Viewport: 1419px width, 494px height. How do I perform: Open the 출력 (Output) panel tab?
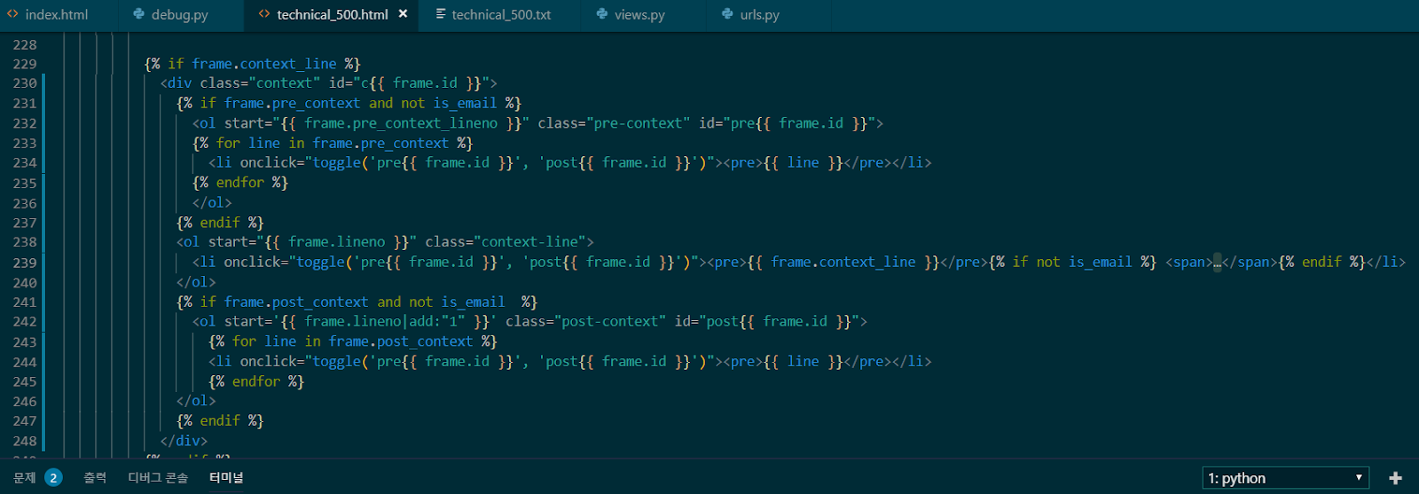click(95, 478)
